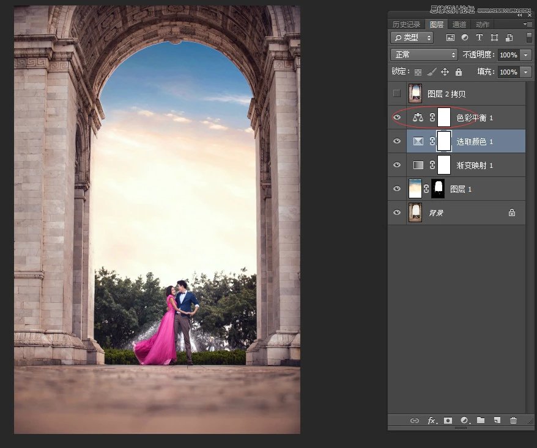Select the 背景 layer thumbnail
The image size is (537, 448).
415,212
